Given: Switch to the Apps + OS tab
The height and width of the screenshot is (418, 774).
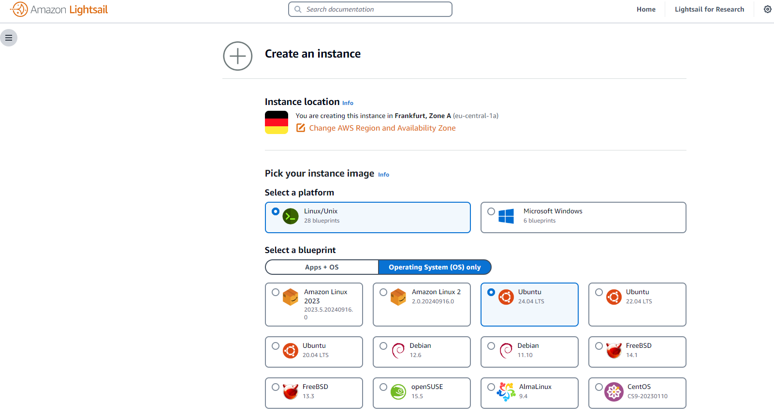Looking at the screenshot, I should [x=322, y=267].
